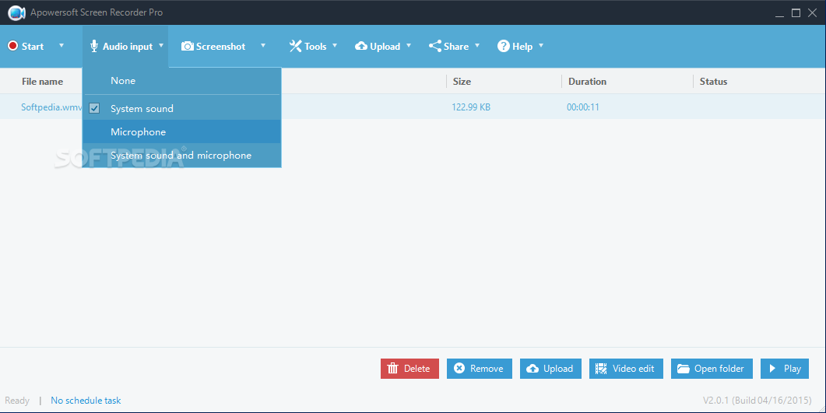This screenshot has height=413, width=826.
Task: Click the Open folder button
Action: 712,369
